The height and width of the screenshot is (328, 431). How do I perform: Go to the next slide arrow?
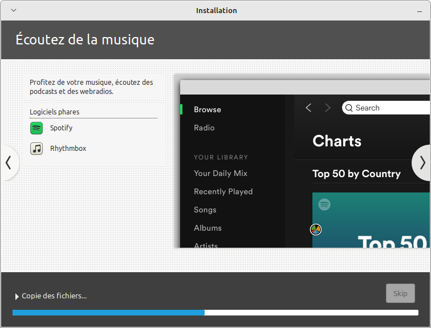point(422,163)
